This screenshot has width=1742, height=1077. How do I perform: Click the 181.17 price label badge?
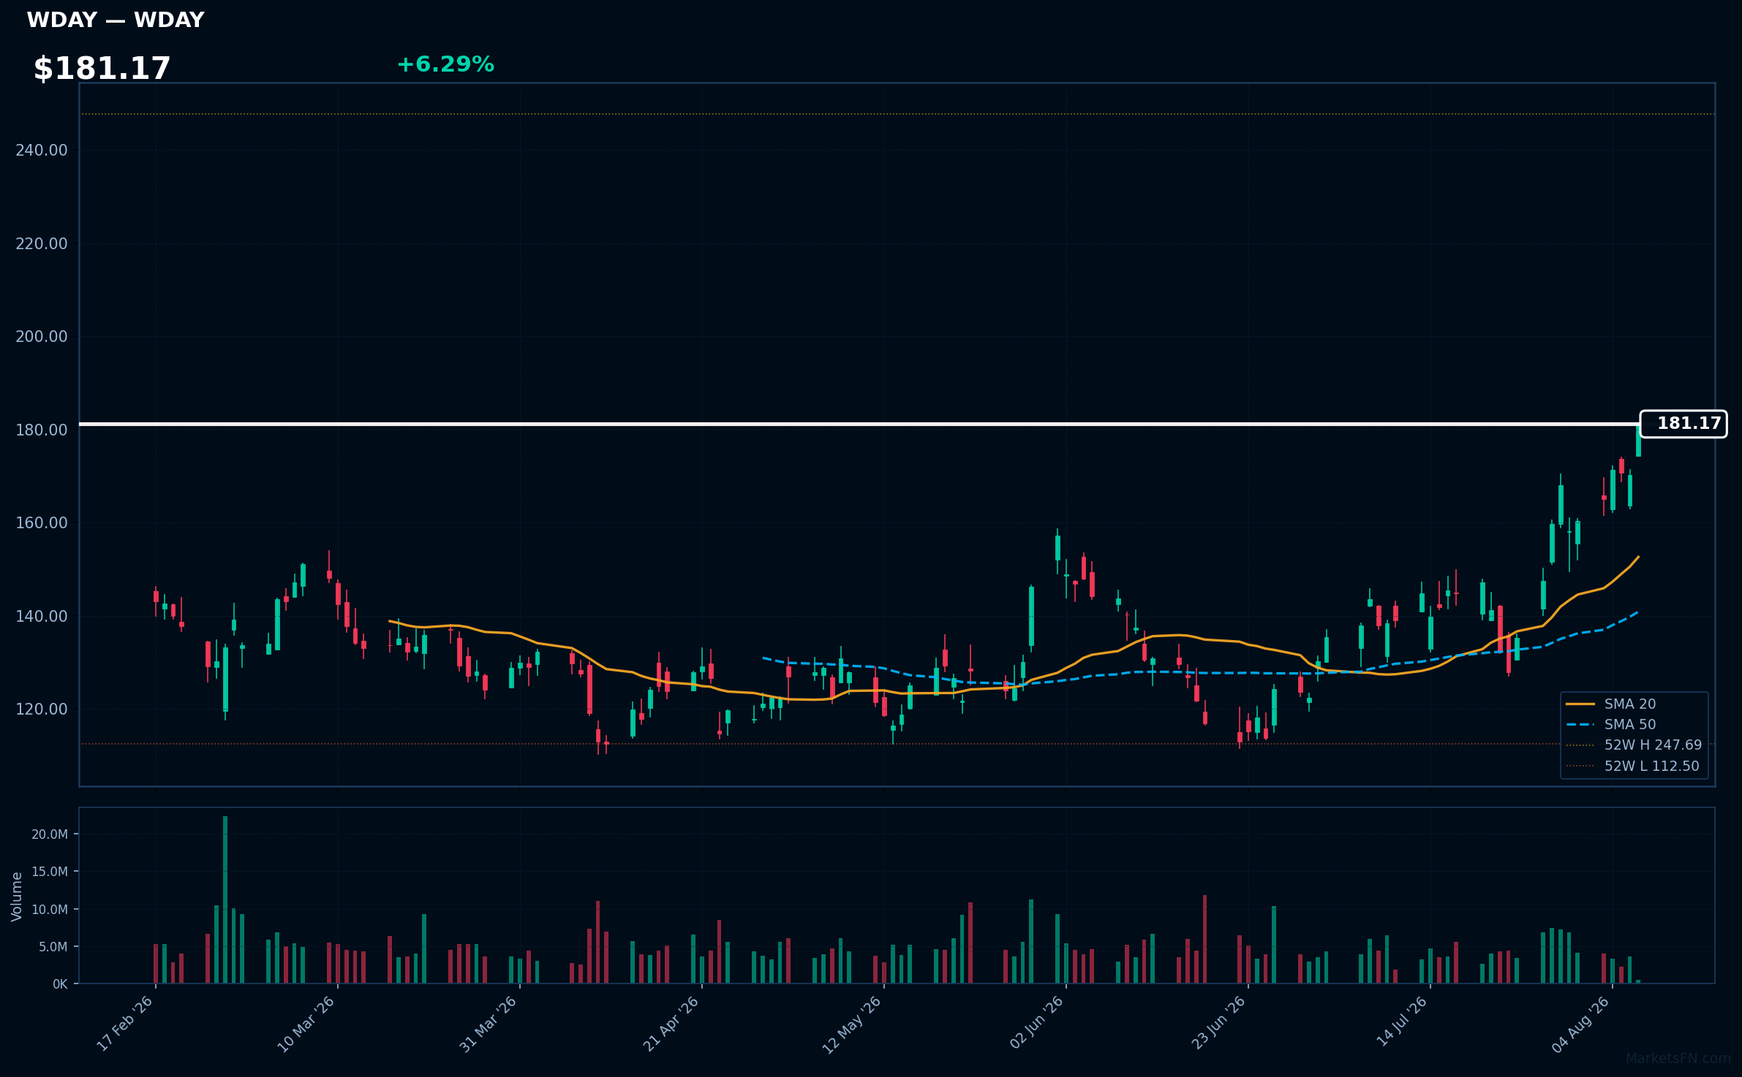click(1683, 424)
